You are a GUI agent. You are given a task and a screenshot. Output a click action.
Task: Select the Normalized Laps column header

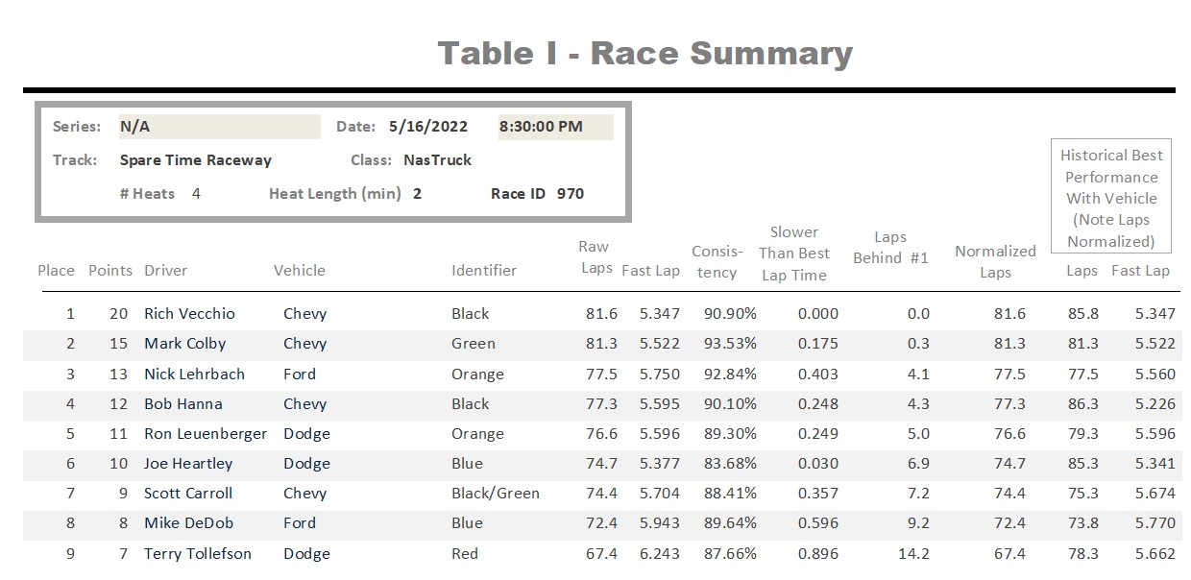(x=995, y=262)
